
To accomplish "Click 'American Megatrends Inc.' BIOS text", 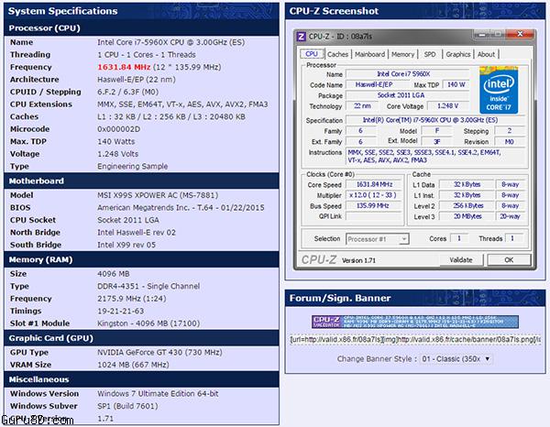I will coord(143,207).
